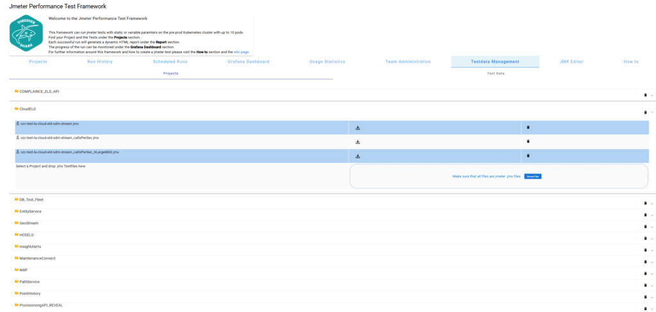Select the Projects sub-tab
Image resolution: width=656 pixels, height=312 pixels.
point(170,74)
